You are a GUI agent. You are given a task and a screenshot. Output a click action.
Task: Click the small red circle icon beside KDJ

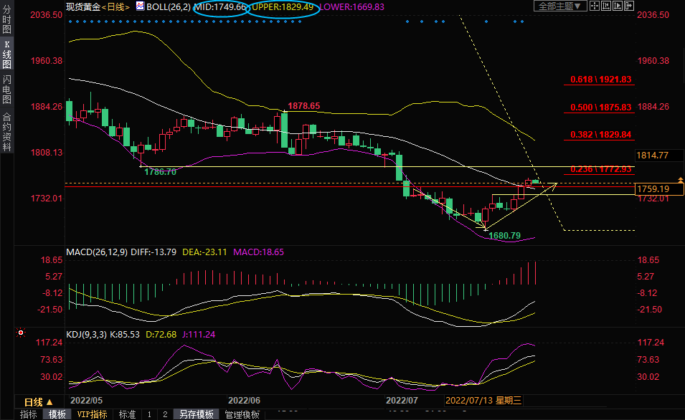[21, 333]
